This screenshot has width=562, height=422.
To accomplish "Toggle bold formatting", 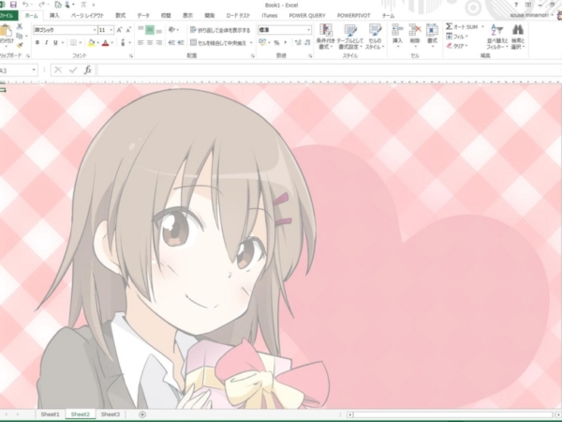I will pos(37,43).
